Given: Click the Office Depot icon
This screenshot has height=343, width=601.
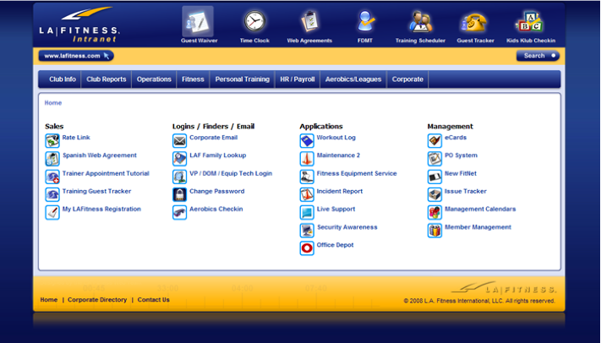Looking at the screenshot, I should pyautogui.click(x=307, y=248).
